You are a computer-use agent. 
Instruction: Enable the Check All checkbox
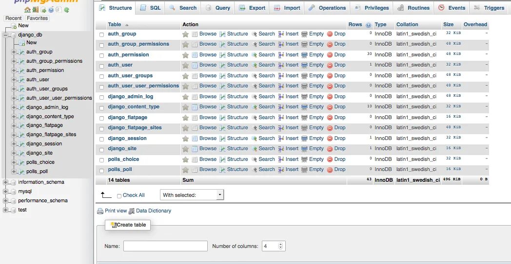tap(119, 196)
